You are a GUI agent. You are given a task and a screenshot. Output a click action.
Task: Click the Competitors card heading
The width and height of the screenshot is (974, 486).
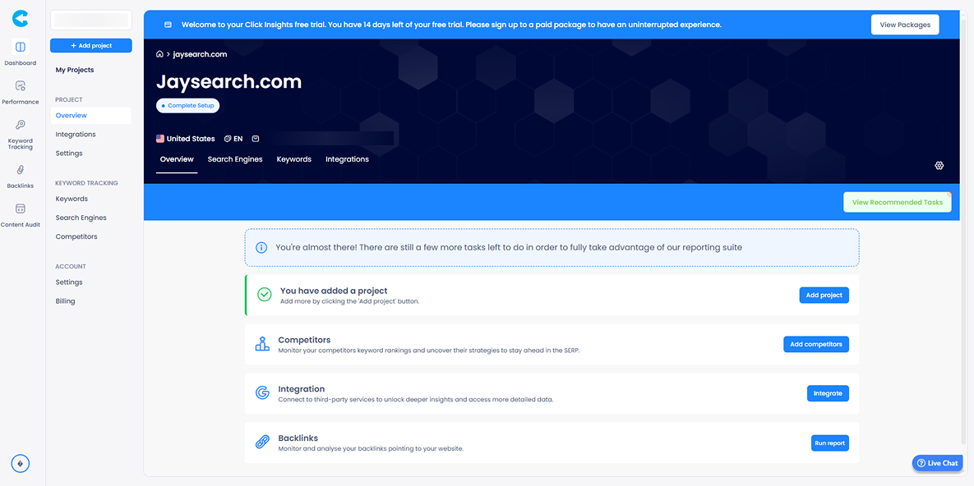(x=304, y=340)
